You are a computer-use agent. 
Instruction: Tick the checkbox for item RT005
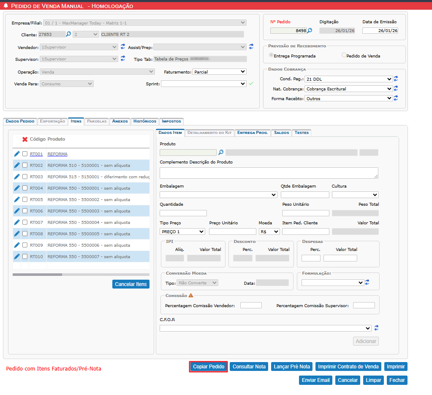[x=25, y=199]
